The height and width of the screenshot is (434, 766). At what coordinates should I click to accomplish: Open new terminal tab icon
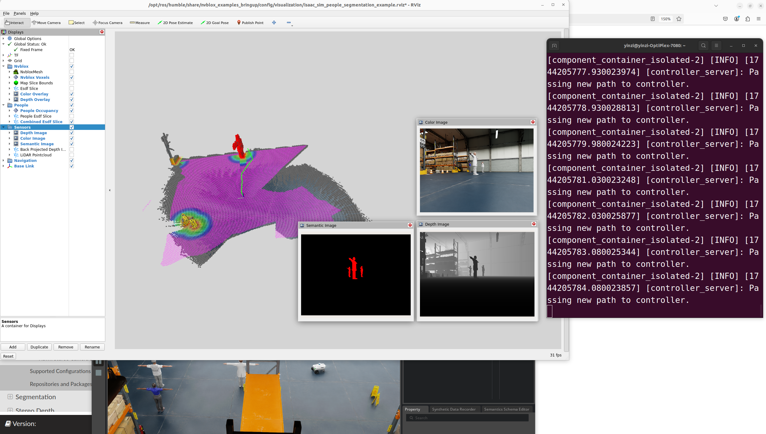pyautogui.click(x=554, y=46)
